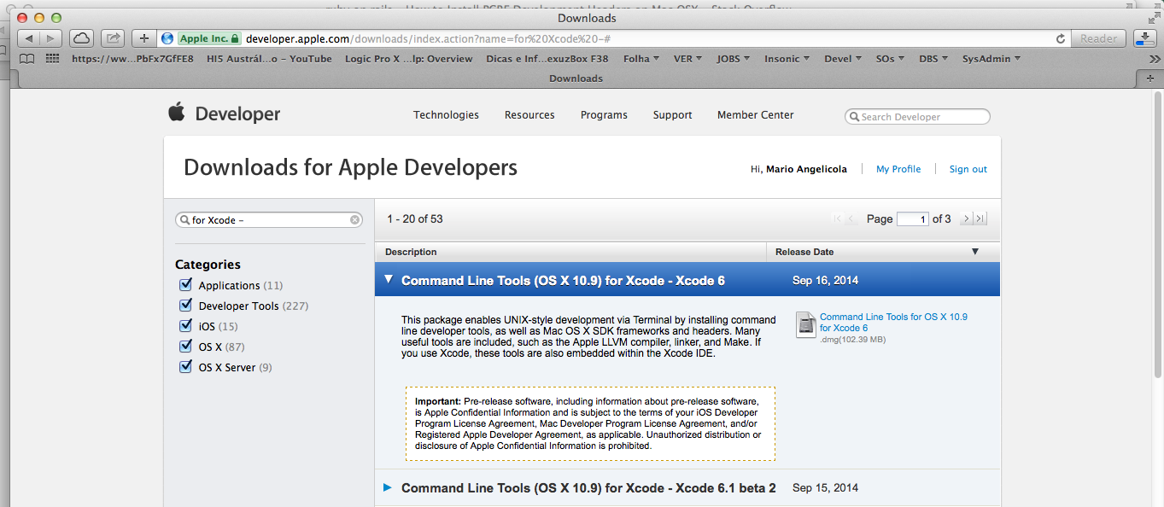Open the HI5 Austrália YouTube bookmark
This screenshot has height=507, width=1164.
point(269,59)
